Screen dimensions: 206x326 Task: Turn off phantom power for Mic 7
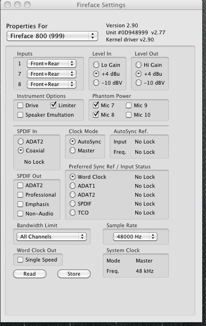96,105
